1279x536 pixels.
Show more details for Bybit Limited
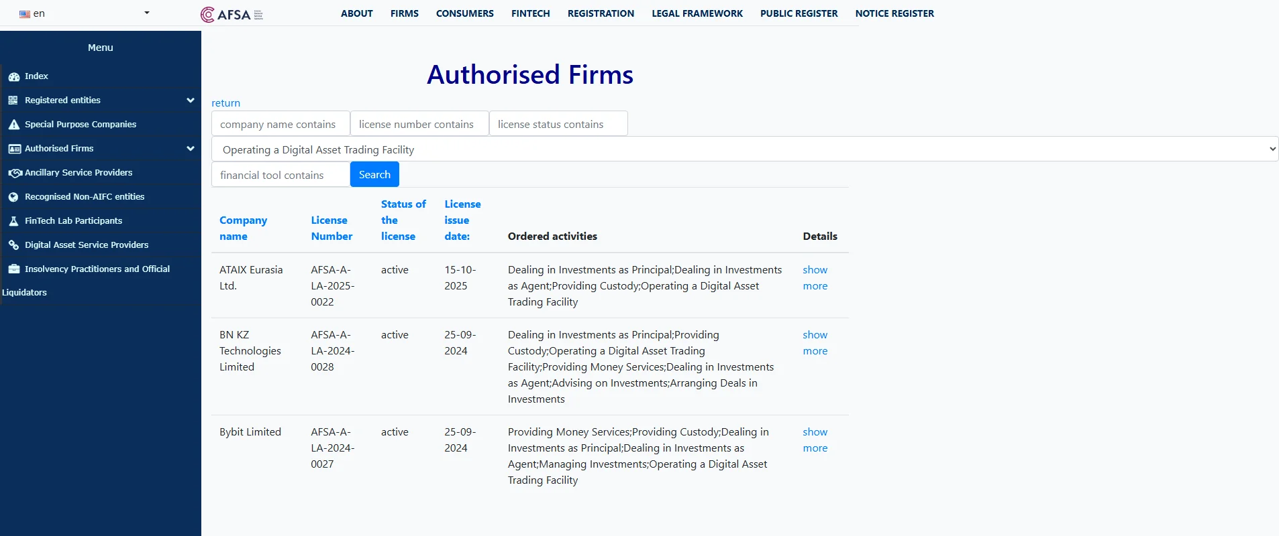[x=815, y=440]
